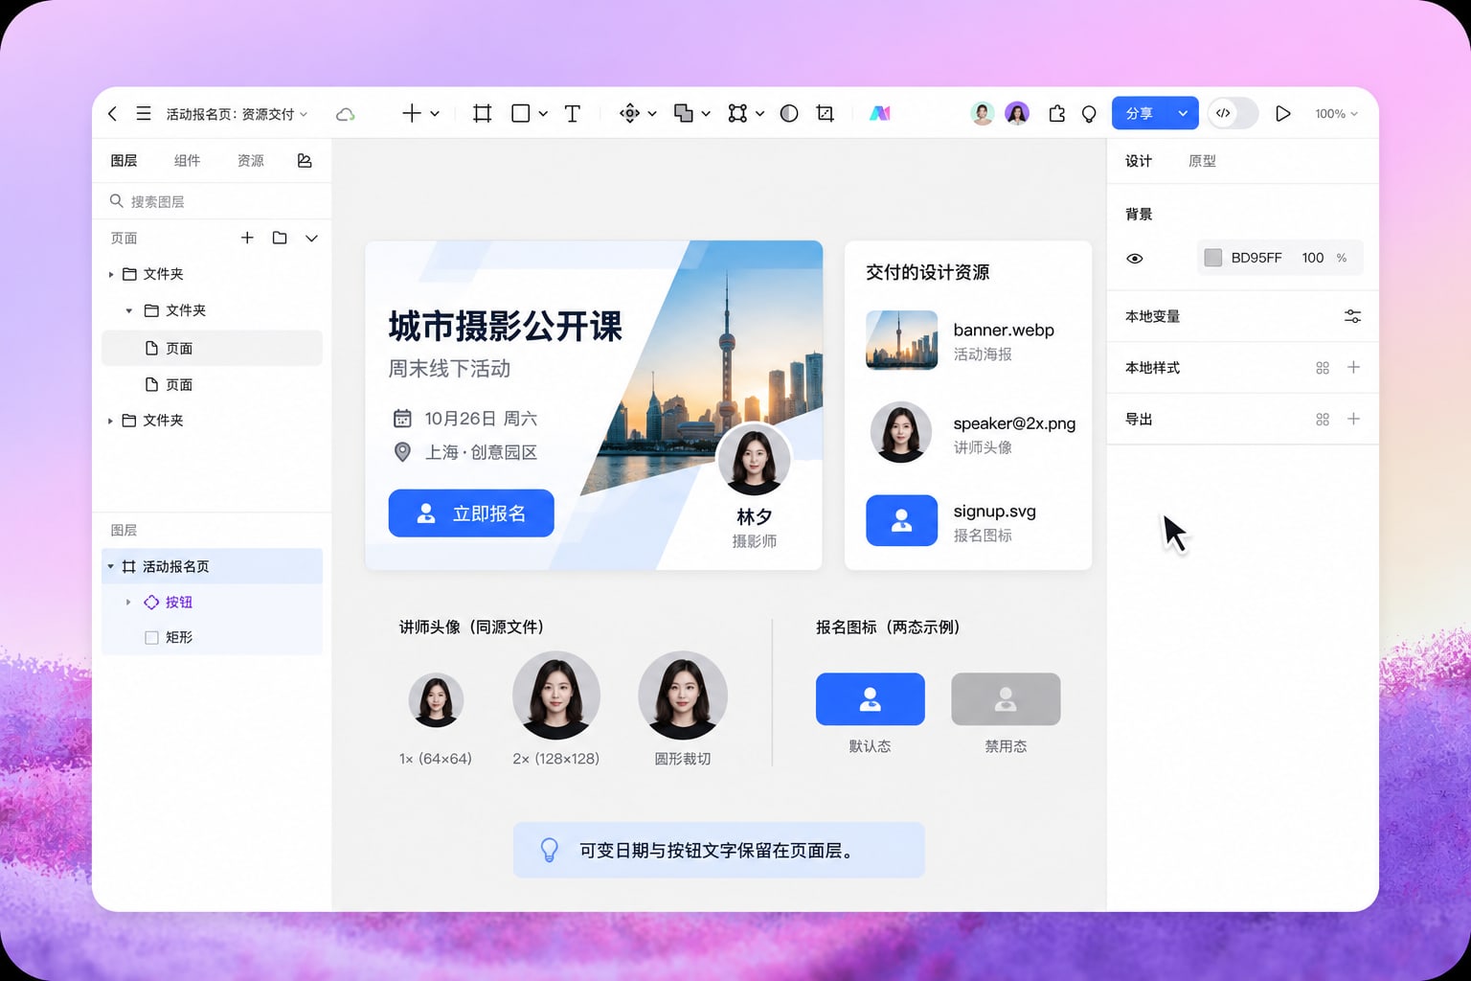Add a new page with the 页面 plus icon

[x=247, y=238]
